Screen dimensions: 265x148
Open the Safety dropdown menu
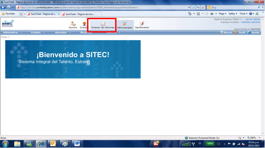pyautogui.click(x=233, y=14)
